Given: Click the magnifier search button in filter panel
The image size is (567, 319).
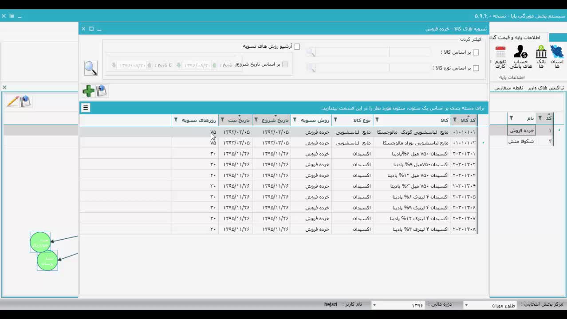Looking at the screenshot, I should 91,68.
